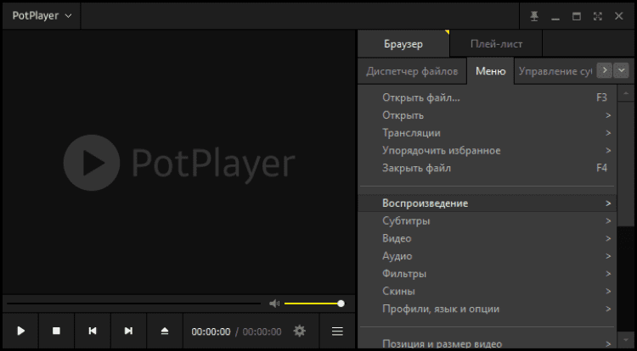Screen dimensions: 637x351
Task: Expand the Открыть submenu
Action: 487,115
